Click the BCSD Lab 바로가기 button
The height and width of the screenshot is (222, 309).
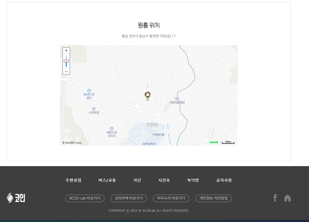coord(85,198)
